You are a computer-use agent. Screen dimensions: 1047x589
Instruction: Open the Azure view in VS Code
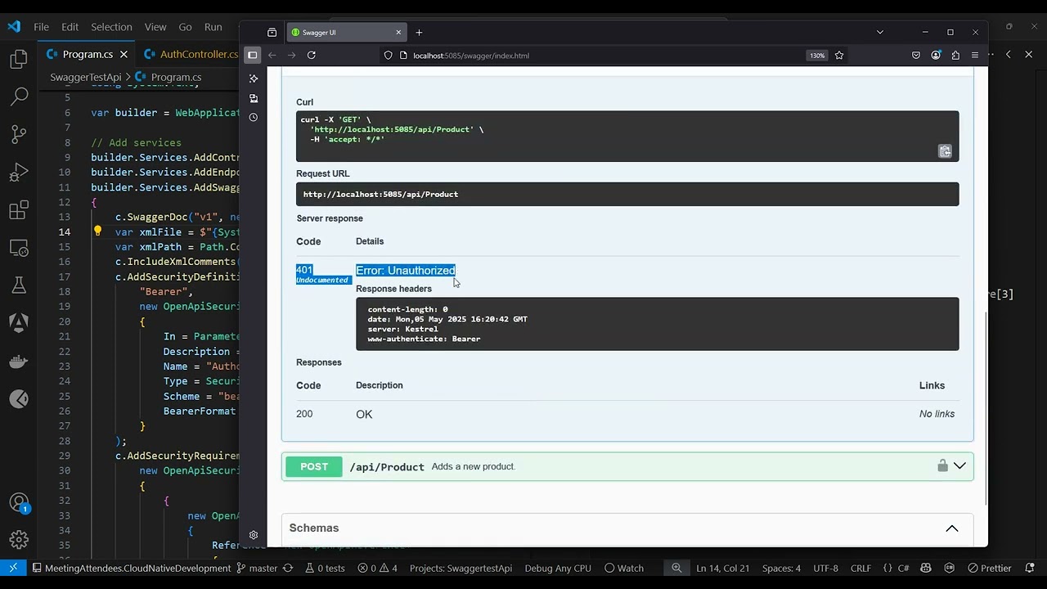pos(19,323)
